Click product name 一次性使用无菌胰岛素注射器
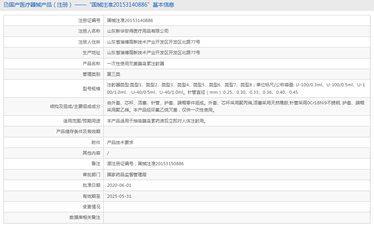Image resolution: width=374 pixels, height=226 pixels. [136, 64]
